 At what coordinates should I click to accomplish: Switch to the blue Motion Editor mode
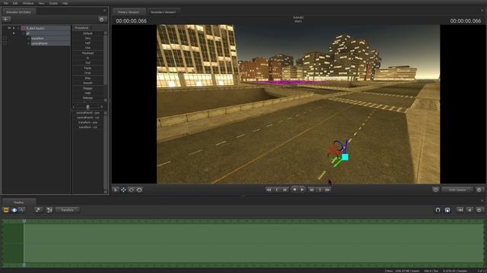(14, 210)
